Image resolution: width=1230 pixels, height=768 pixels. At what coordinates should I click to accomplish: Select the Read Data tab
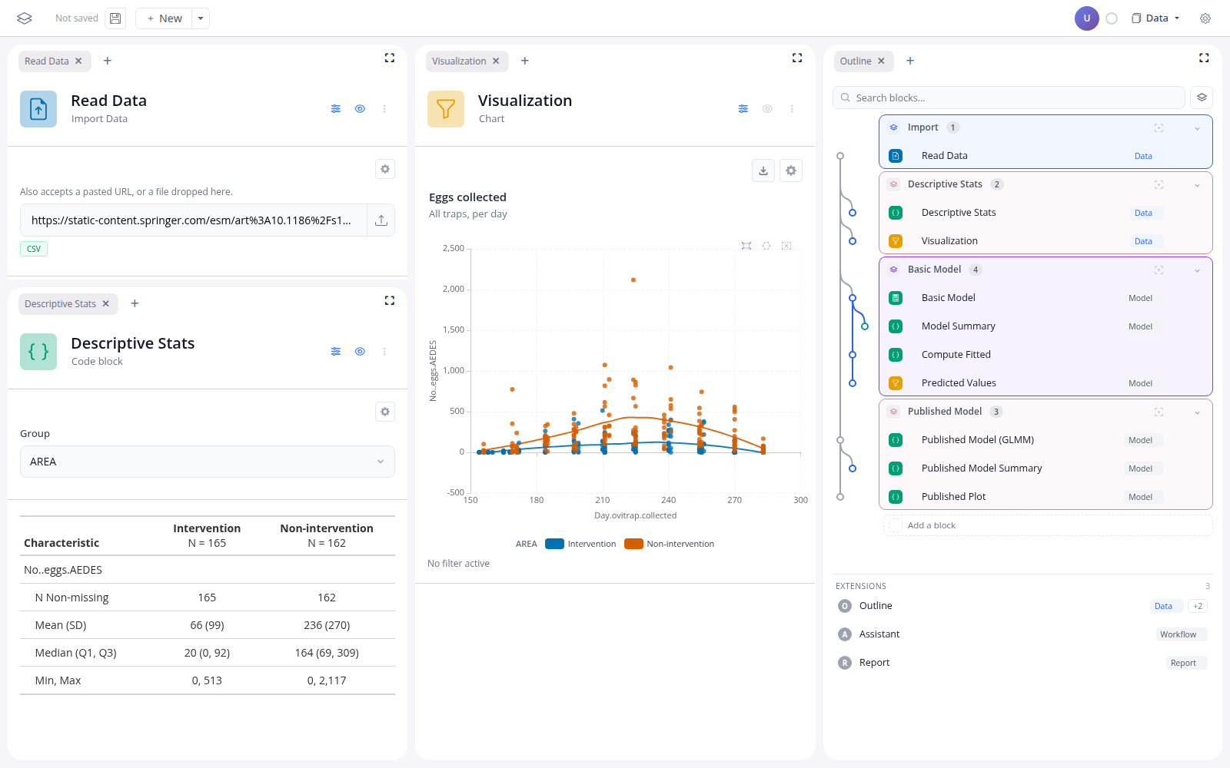[47, 61]
